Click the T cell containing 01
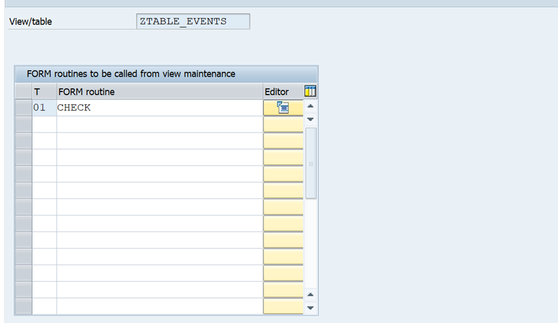558x323 pixels. pos(44,107)
